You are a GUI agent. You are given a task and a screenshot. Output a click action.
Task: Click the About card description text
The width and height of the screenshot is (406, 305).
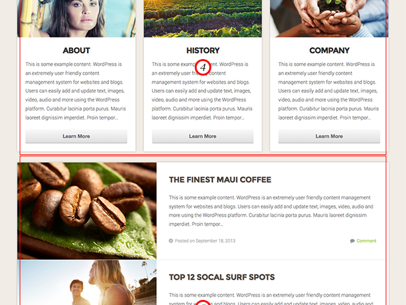pyautogui.click(x=75, y=91)
